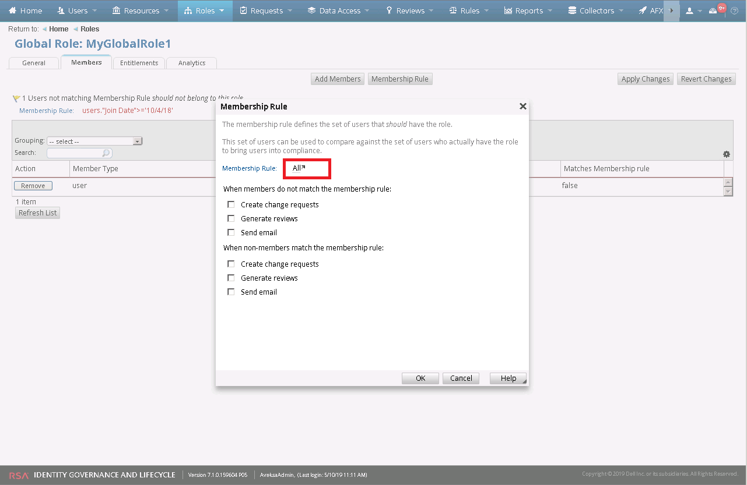Check Generate reviews when non-members match rule
The height and width of the screenshot is (485, 747).
tap(231, 278)
